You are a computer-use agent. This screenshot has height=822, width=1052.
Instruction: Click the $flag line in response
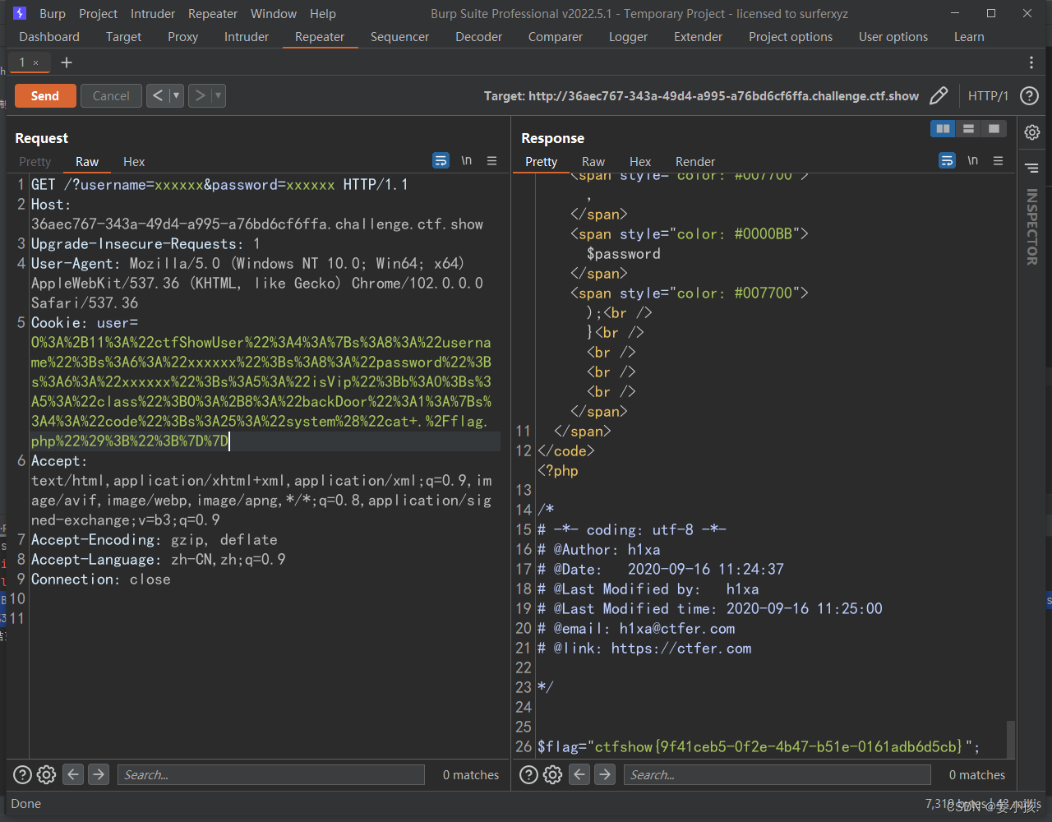point(759,746)
